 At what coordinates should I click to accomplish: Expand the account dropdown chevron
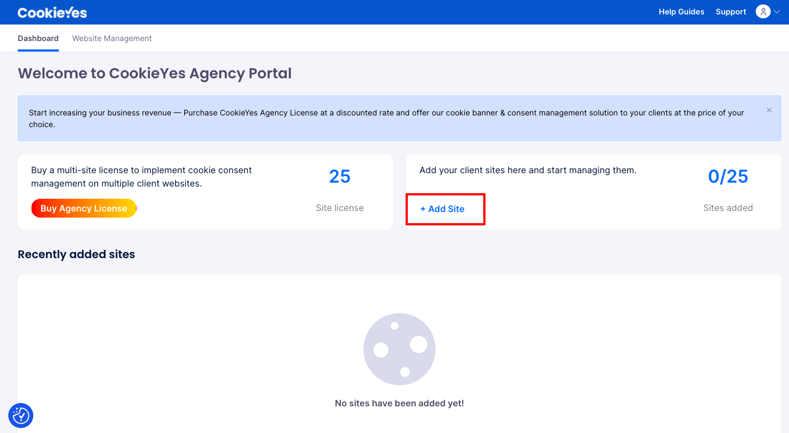pyautogui.click(x=777, y=12)
